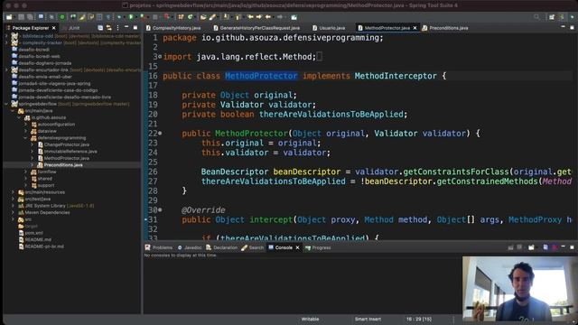Switch to the Preconditions.java editor tab
The width and height of the screenshot is (578, 325).
445,28
